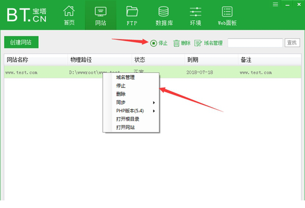This screenshot has width=305, height=208.
Task: Choose 停止 in the context menu
Action: pyautogui.click(x=121, y=86)
